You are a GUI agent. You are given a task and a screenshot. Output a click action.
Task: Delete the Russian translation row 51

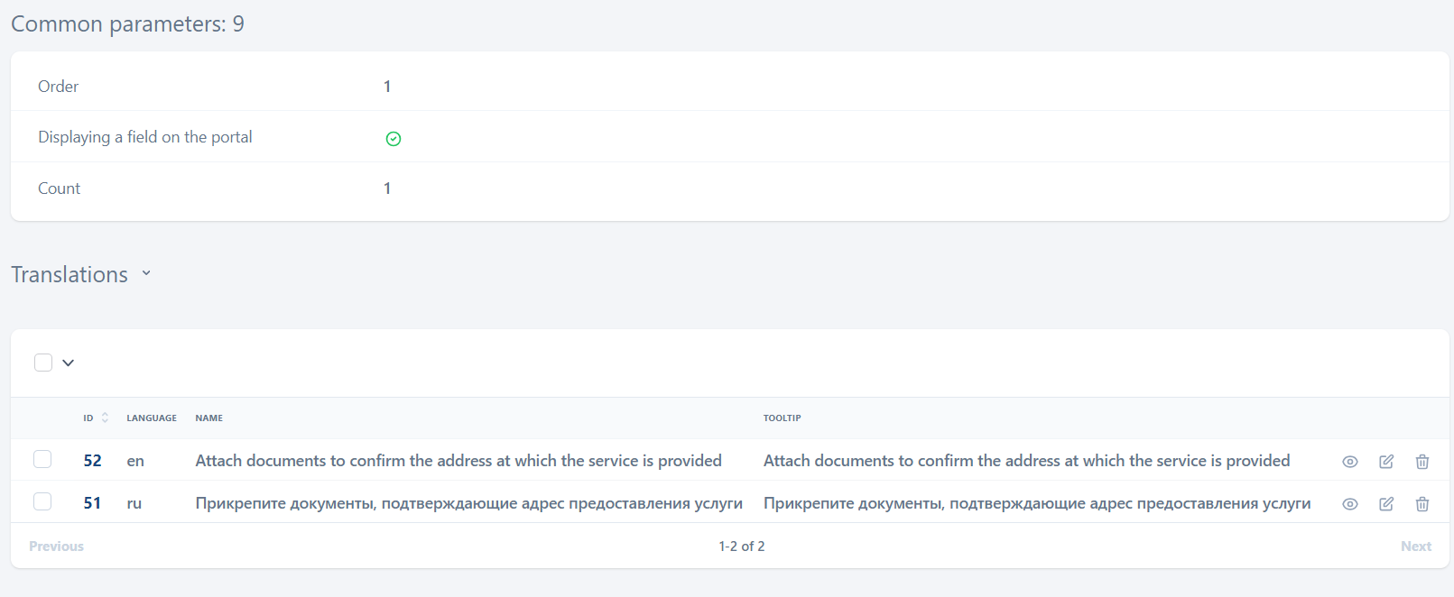click(x=1422, y=504)
